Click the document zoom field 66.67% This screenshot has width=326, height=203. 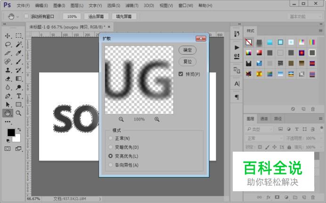(33, 199)
